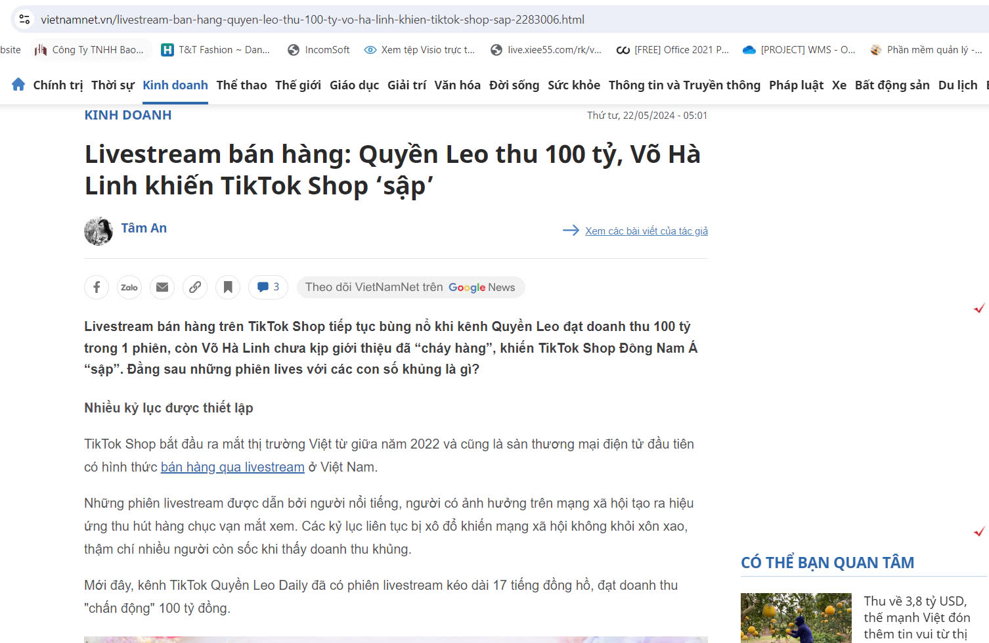Viewport: 989px width, 643px height.
Task: Go to Chính trị section
Action: click(58, 85)
